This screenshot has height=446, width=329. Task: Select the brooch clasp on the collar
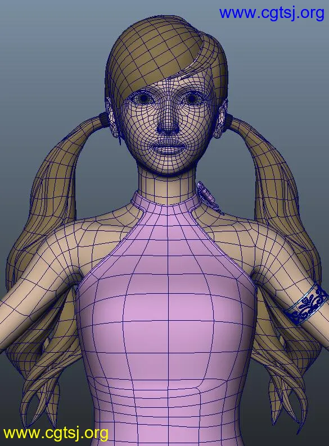(x=207, y=196)
